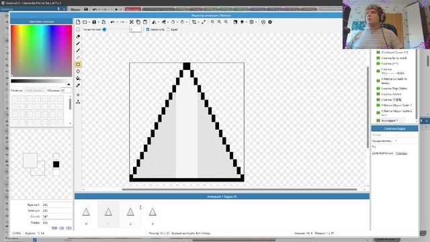The height and width of the screenshot is (242, 430).
Task: Select the Pencil tool
Action: (x=78, y=43)
